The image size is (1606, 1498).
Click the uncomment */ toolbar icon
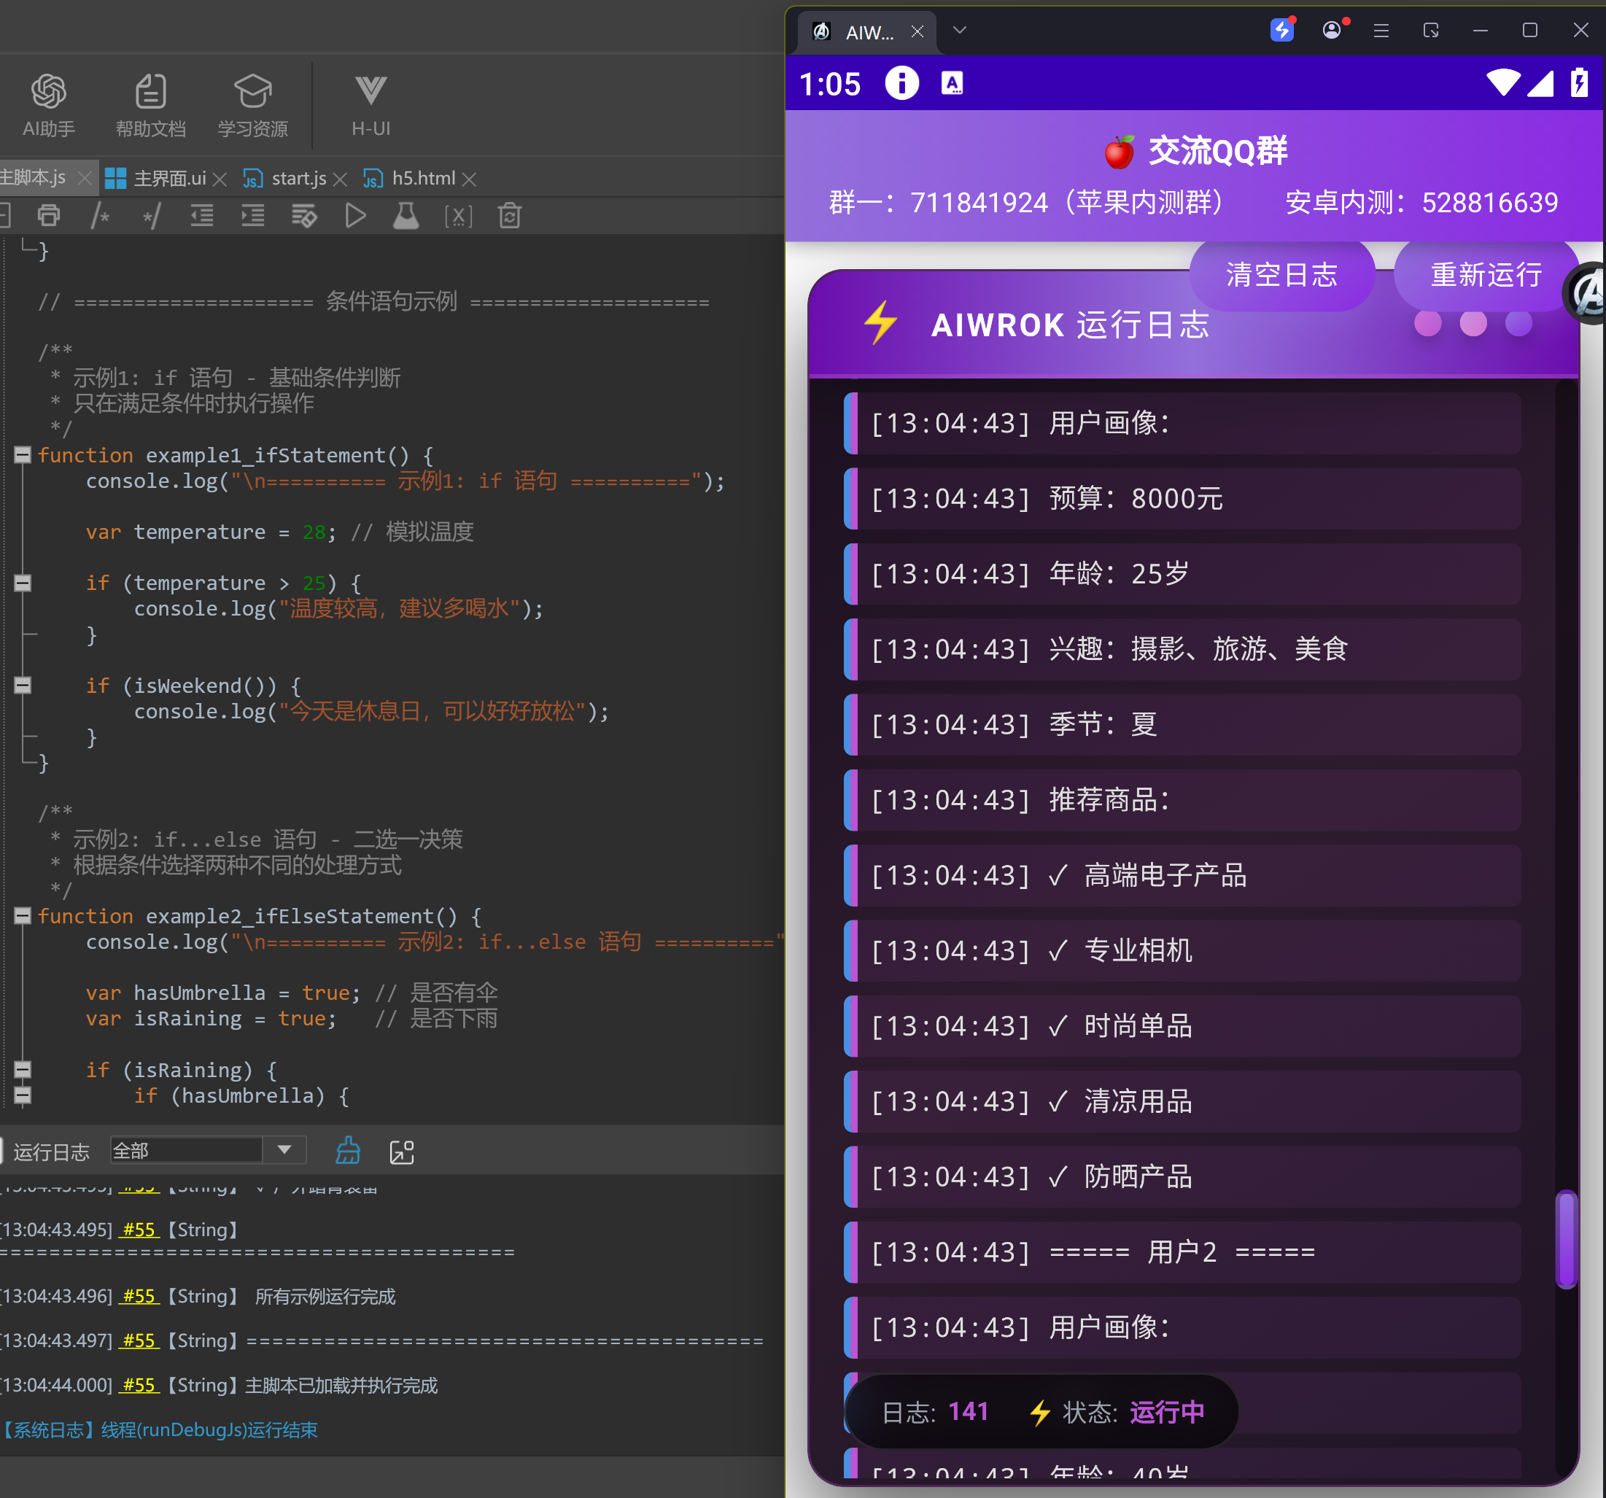tap(151, 216)
